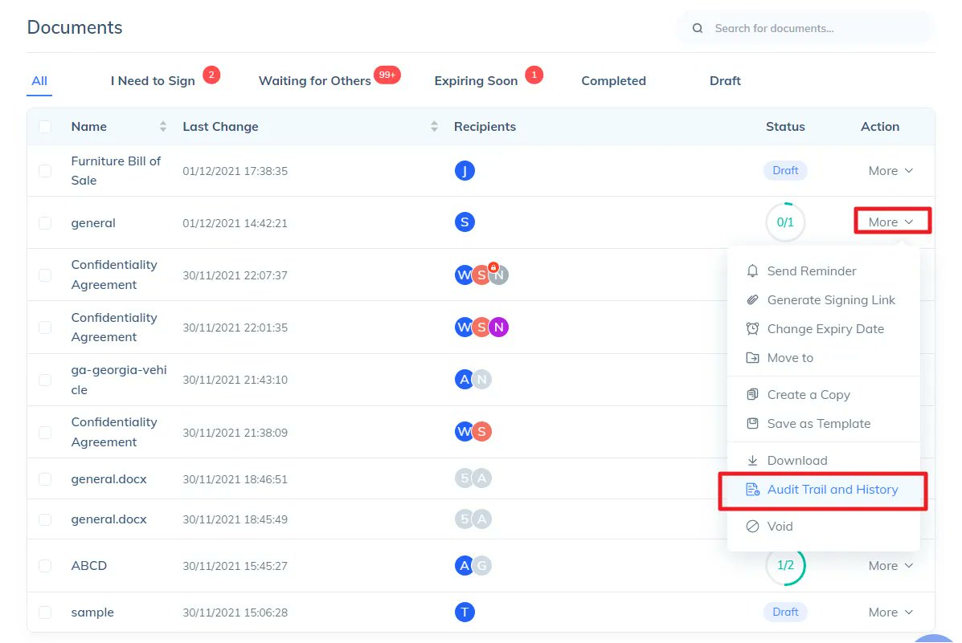Click the Expiring Soon badge 1

[x=534, y=75]
